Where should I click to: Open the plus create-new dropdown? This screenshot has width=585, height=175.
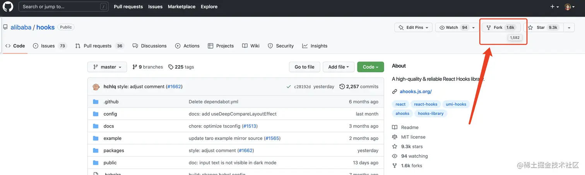[x=554, y=7]
